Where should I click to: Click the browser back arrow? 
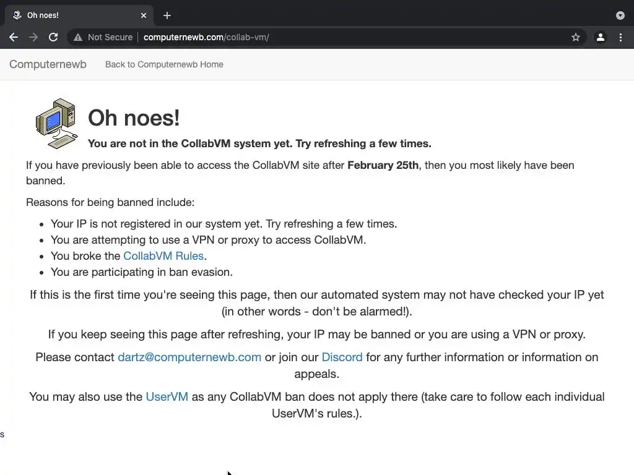[14, 37]
